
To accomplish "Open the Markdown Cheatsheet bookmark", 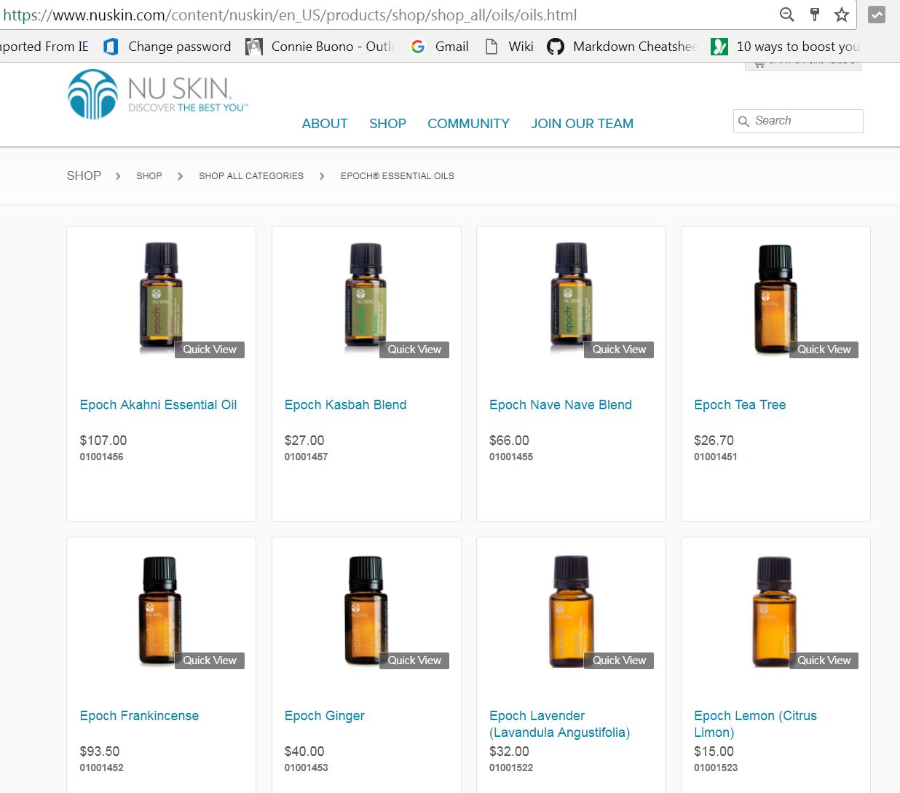I will click(x=621, y=47).
